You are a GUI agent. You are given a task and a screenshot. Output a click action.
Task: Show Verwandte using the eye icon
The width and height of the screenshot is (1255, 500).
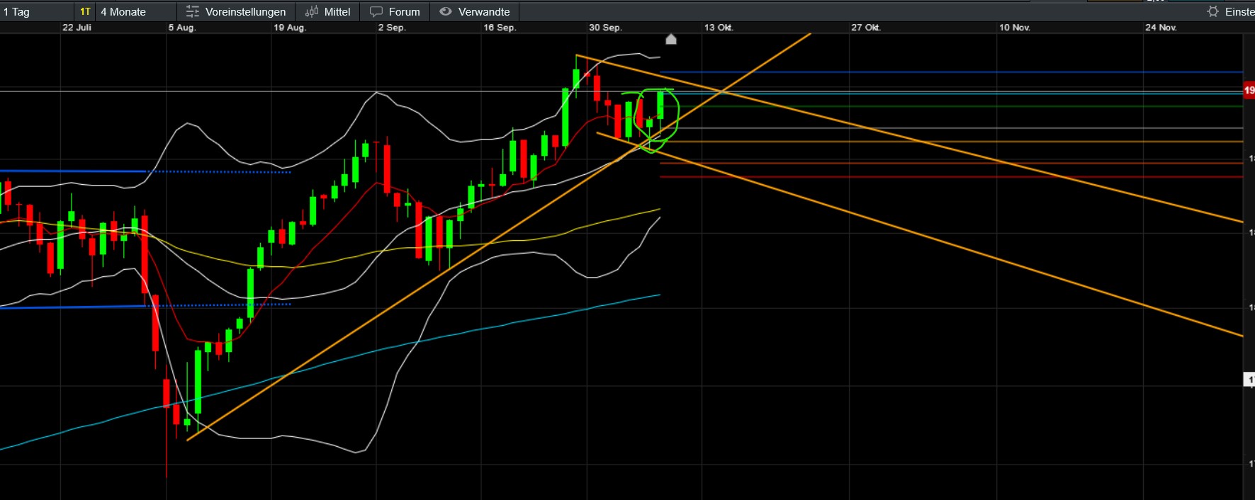[446, 11]
